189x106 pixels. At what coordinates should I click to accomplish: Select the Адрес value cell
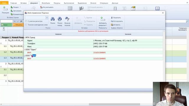point(128,41)
